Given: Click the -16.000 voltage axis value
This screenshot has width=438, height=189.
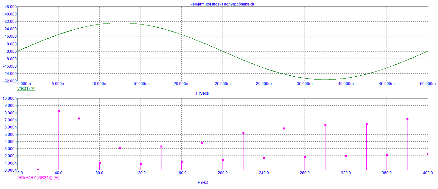Looking at the screenshot, I should click(10, 66).
